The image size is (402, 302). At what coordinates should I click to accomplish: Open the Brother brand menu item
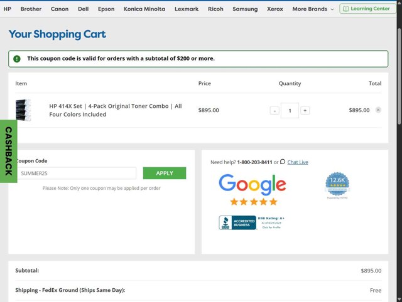[31, 9]
